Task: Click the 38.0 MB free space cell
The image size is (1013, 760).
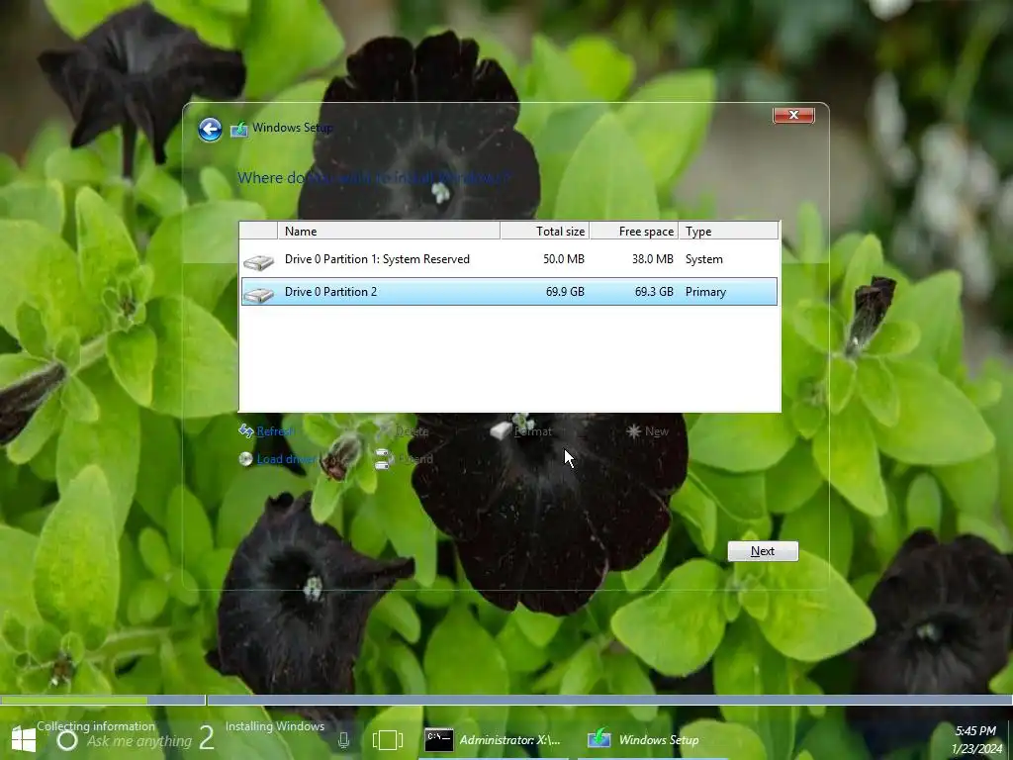Action: pos(653,259)
